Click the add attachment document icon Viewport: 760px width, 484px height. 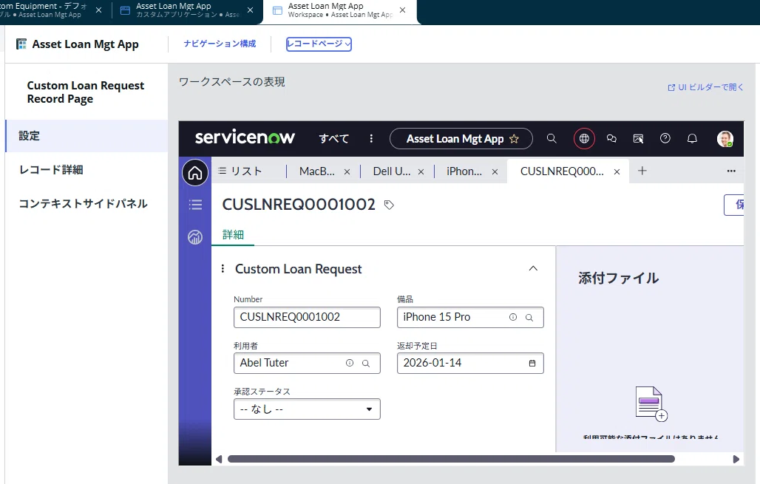[651, 403]
